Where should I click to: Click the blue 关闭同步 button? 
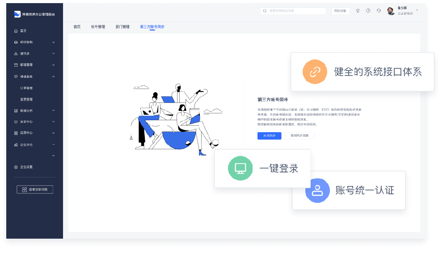pos(269,135)
